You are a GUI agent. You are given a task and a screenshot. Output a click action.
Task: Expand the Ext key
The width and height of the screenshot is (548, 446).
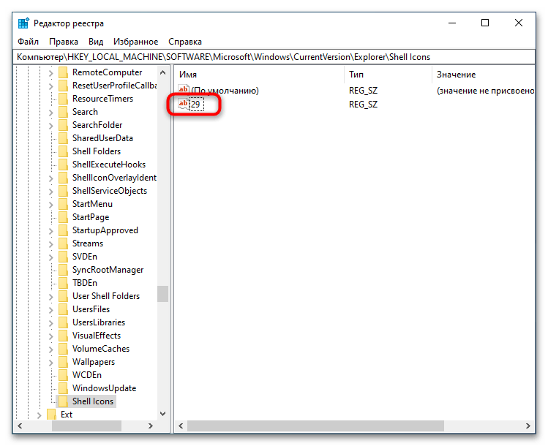pyautogui.click(x=40, y=415)
